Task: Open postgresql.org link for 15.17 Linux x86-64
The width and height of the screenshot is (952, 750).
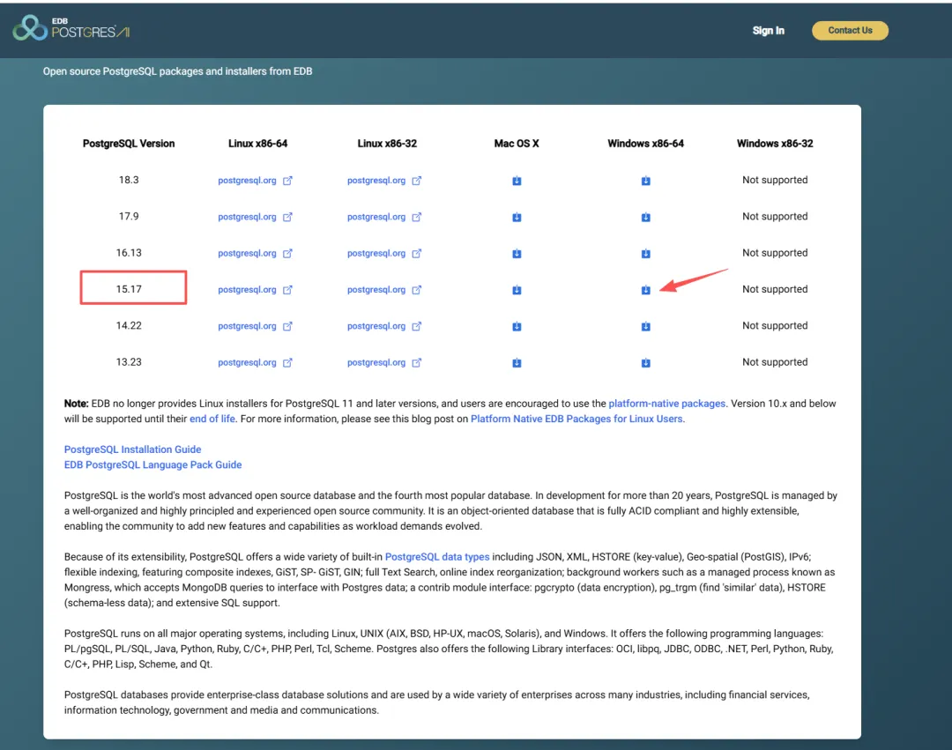Action: (x=247, y=289)
